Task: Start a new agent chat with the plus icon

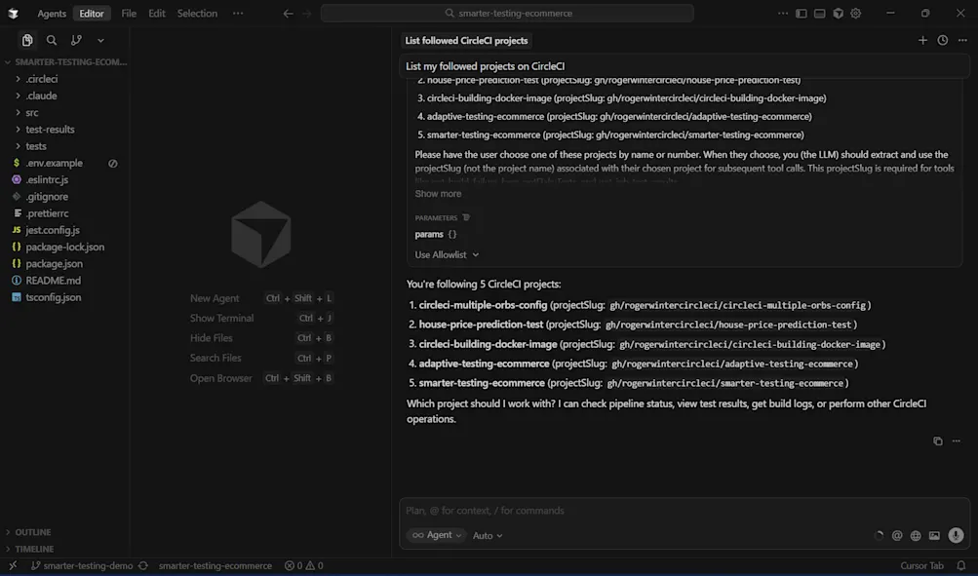Action: tap(921, 40)
